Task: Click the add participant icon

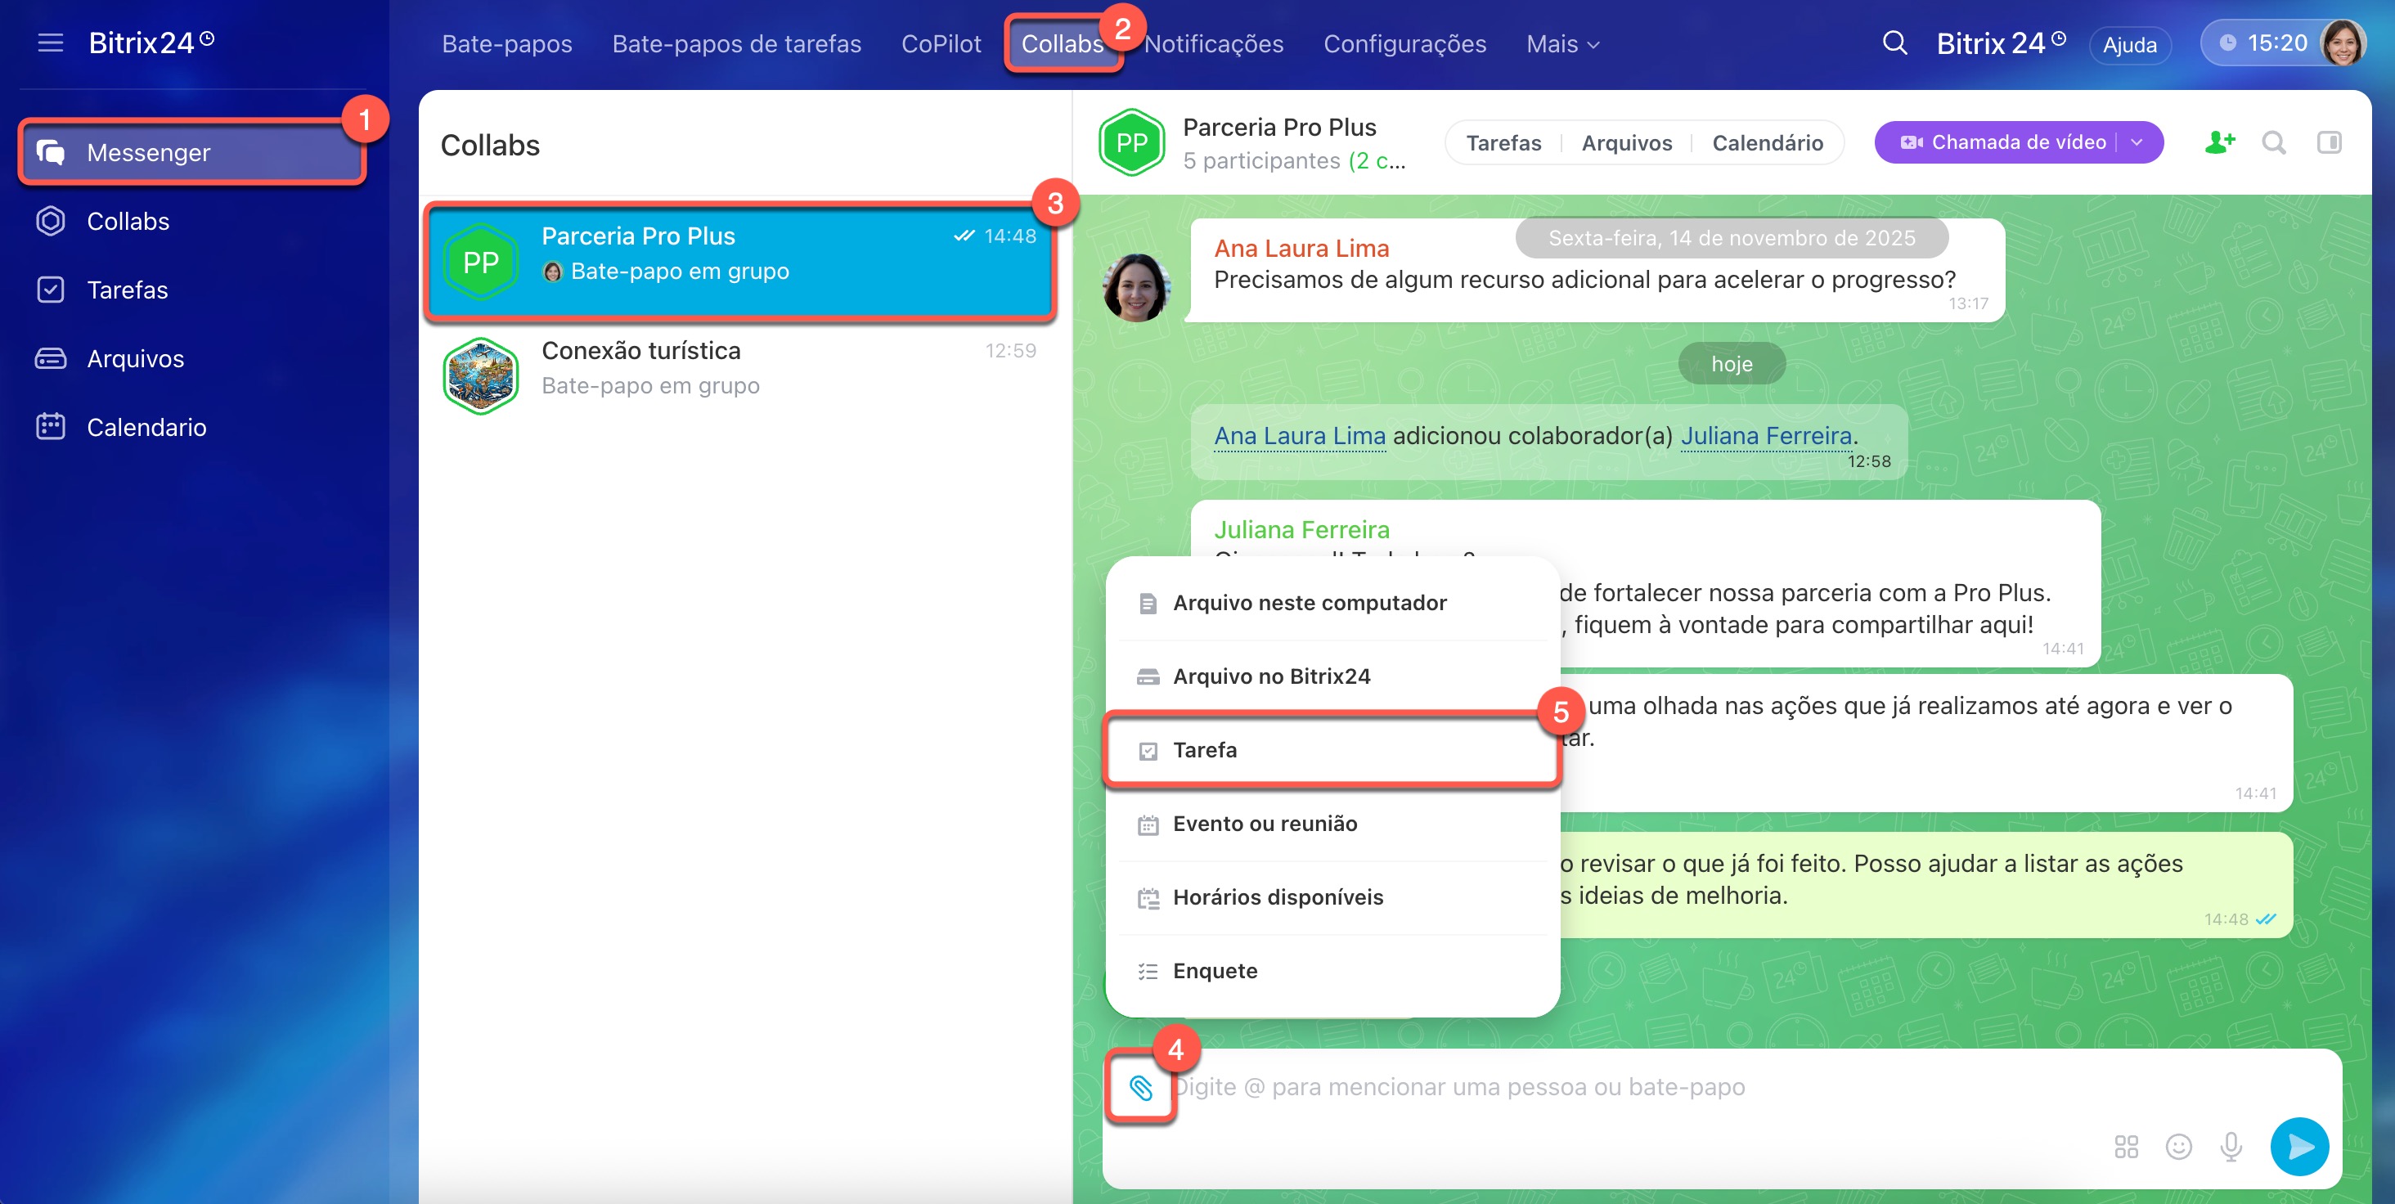Action: pyautogui.click(x=2219, y=142)
